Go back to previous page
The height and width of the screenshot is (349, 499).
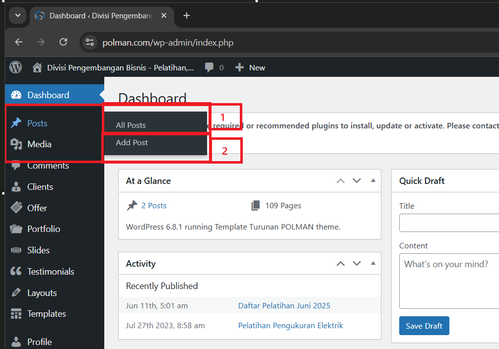[x=19, y=42]
